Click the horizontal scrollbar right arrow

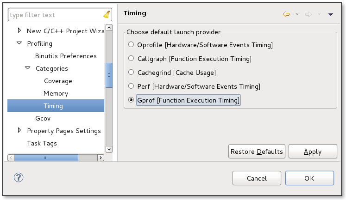pos(101,158)
